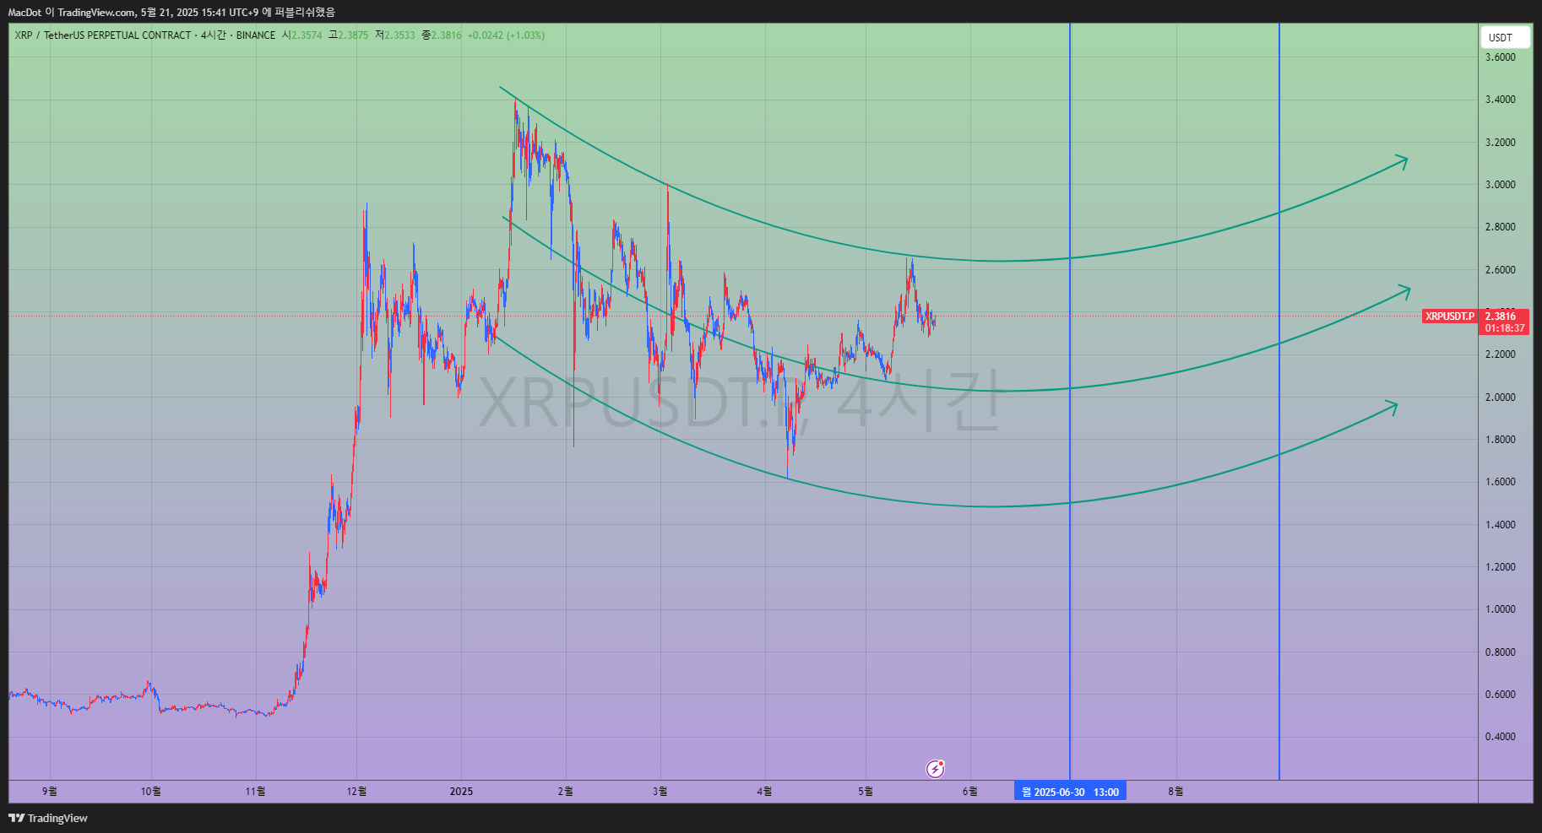
Task: Click the 3.6000 price axis label
Action: pos(1501,57)
